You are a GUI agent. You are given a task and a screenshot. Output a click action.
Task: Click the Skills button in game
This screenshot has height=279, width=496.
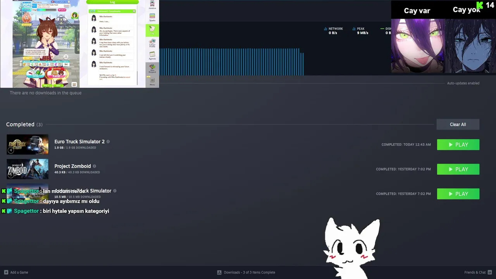35,74
